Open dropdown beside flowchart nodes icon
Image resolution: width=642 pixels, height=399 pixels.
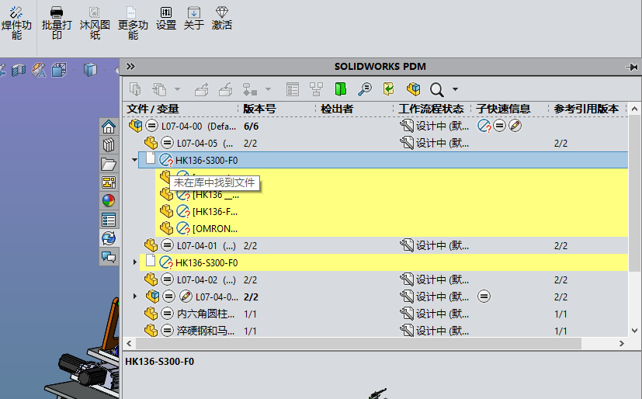[268, 89]
